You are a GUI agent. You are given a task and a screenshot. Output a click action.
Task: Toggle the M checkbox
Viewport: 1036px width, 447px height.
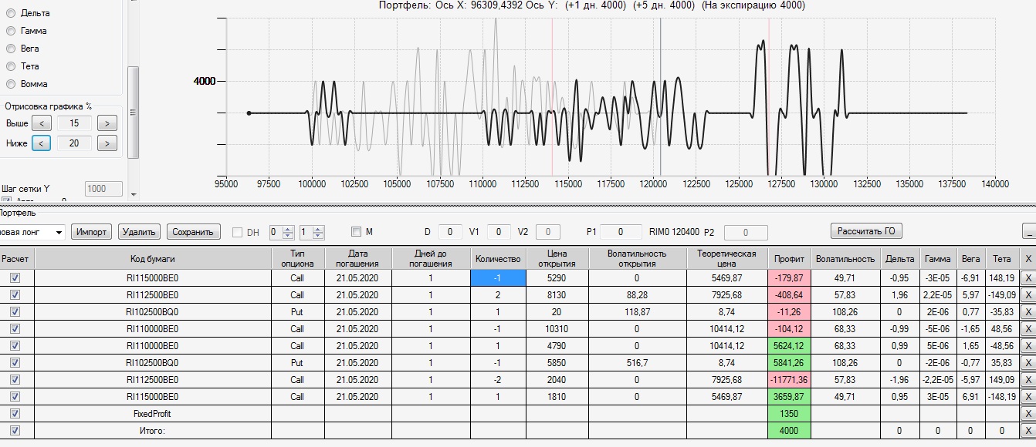tap(356, 232)
